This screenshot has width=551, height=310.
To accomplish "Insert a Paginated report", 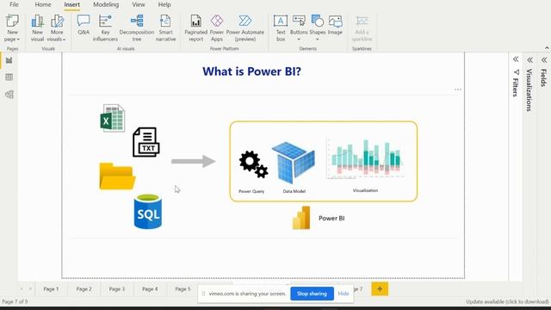I will [195, 28].
